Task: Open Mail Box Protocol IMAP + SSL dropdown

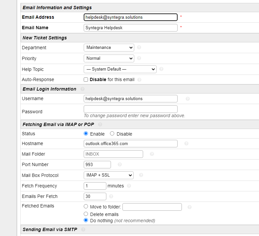Action: 108,175
